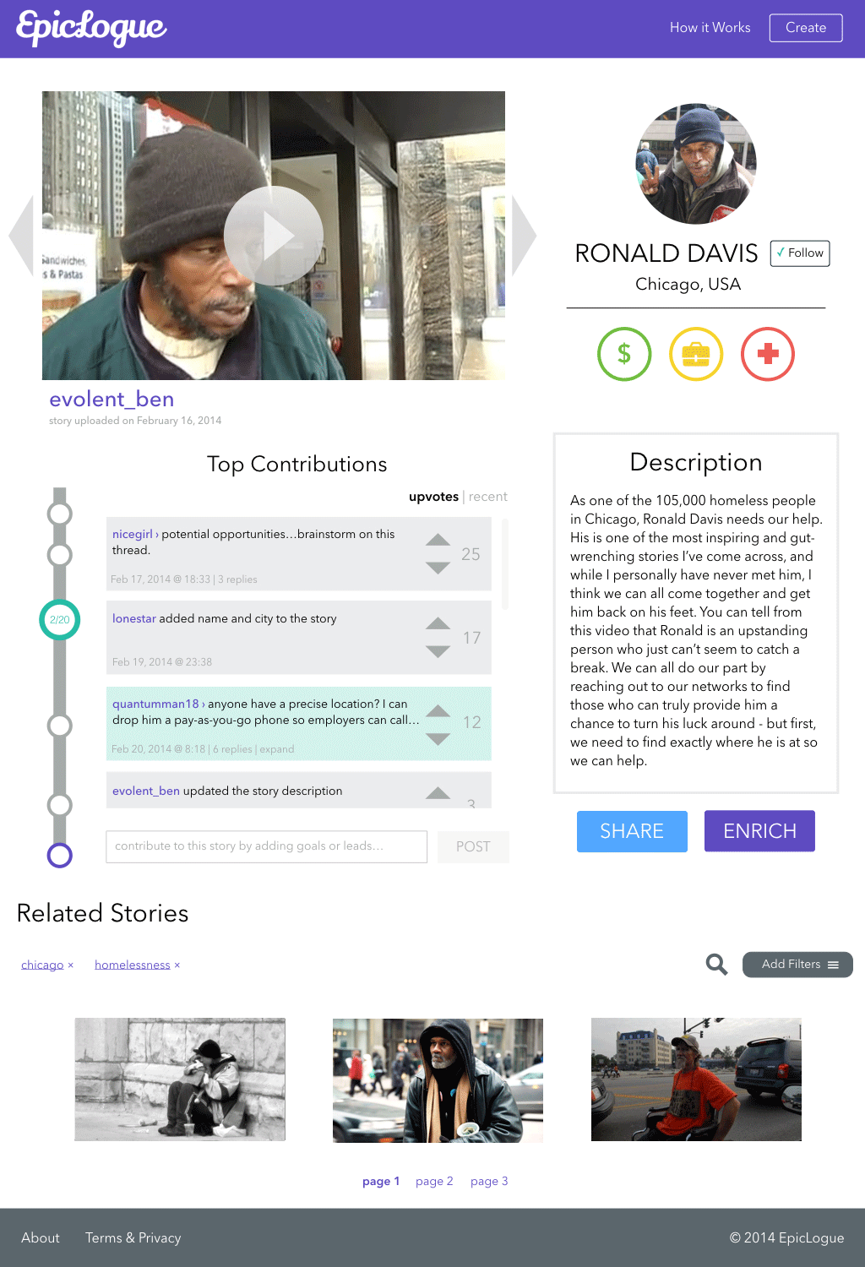This screenshot has height=1267, width=865.
Task: Click the green dollar donate icon
Action: [x=624, y=354]
